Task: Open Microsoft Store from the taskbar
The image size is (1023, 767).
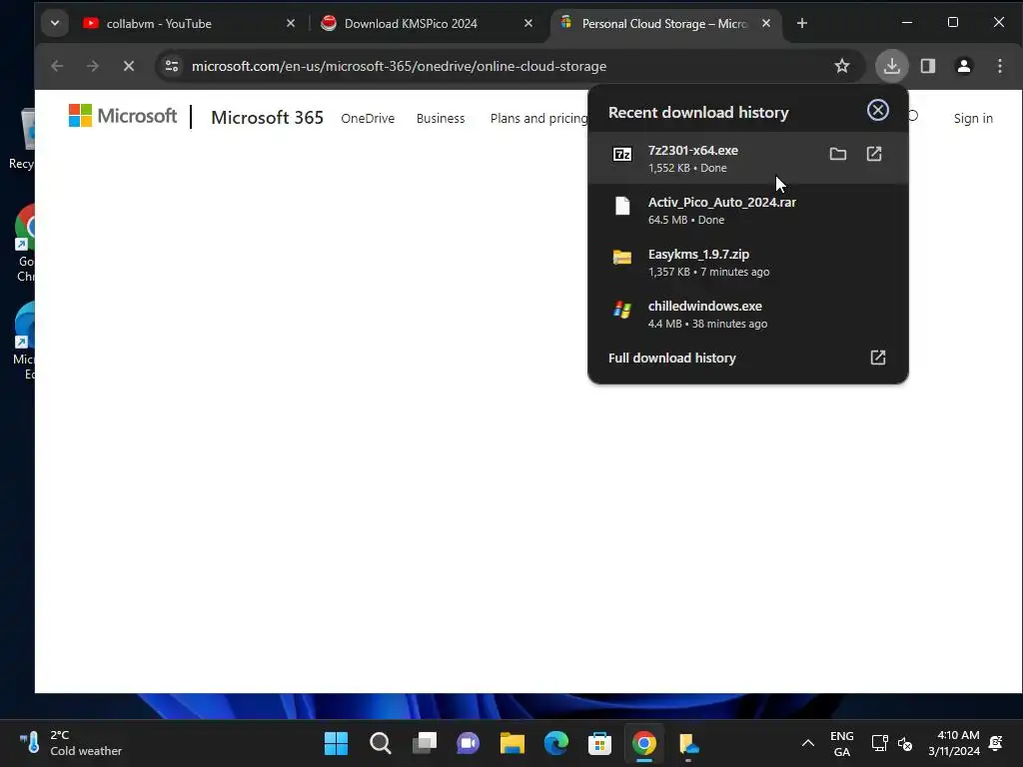Action: pyautogui.click(x=599, y=743)
